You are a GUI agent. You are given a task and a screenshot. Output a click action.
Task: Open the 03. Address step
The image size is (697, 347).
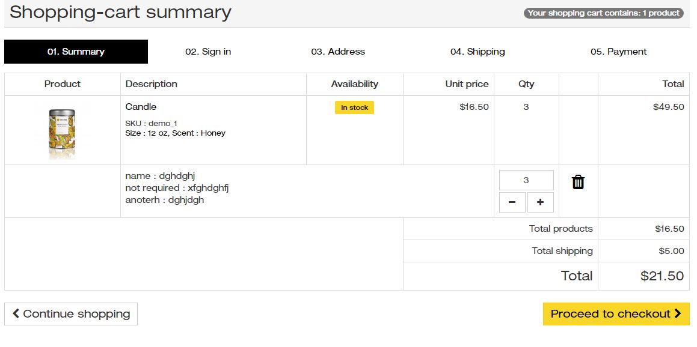pyautogui.click(x=338, y=52)
